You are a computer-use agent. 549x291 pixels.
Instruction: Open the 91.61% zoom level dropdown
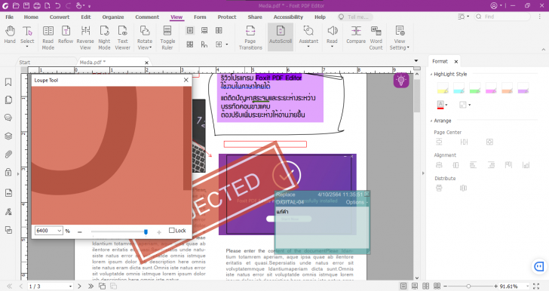coord(527,286)
